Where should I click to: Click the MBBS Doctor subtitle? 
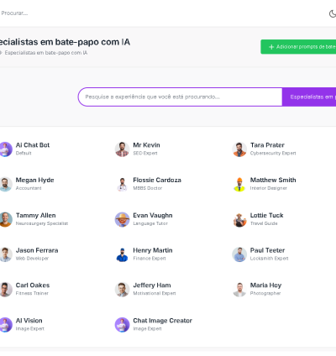pyautogui.click(x=148, y=188)
